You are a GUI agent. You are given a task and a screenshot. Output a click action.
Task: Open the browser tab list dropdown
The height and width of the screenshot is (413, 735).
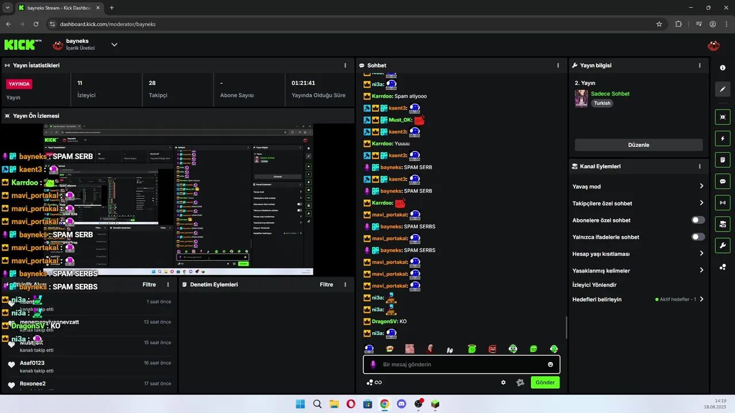pyautogui.click(x=7, y=7)
